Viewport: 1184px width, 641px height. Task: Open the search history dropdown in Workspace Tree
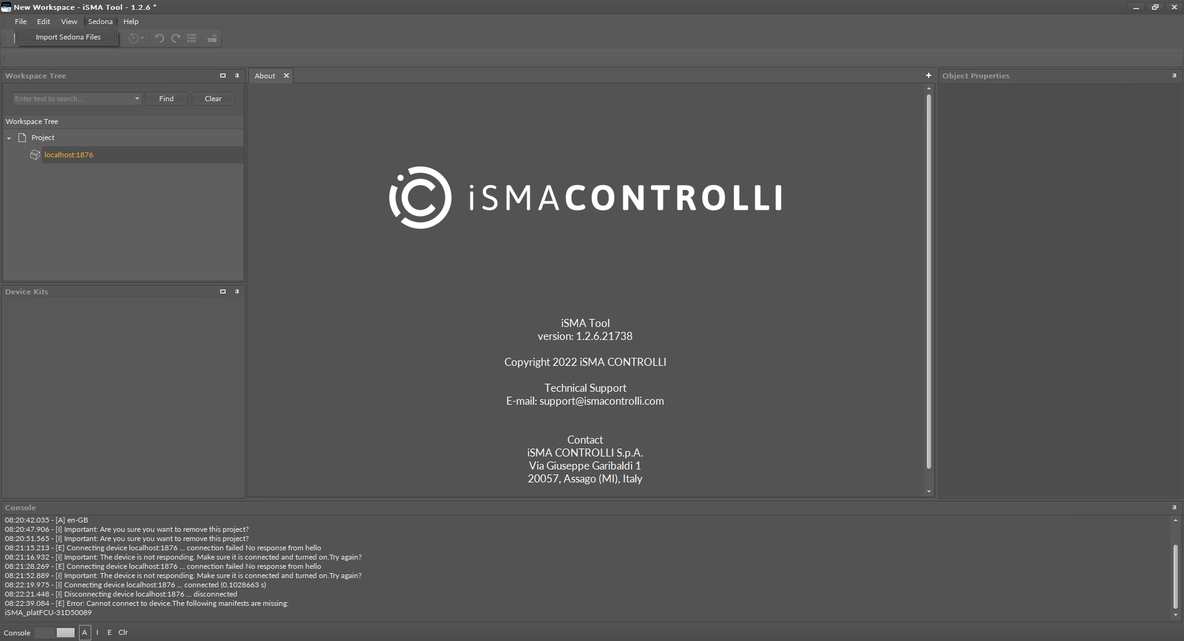(x=136, y=98)
